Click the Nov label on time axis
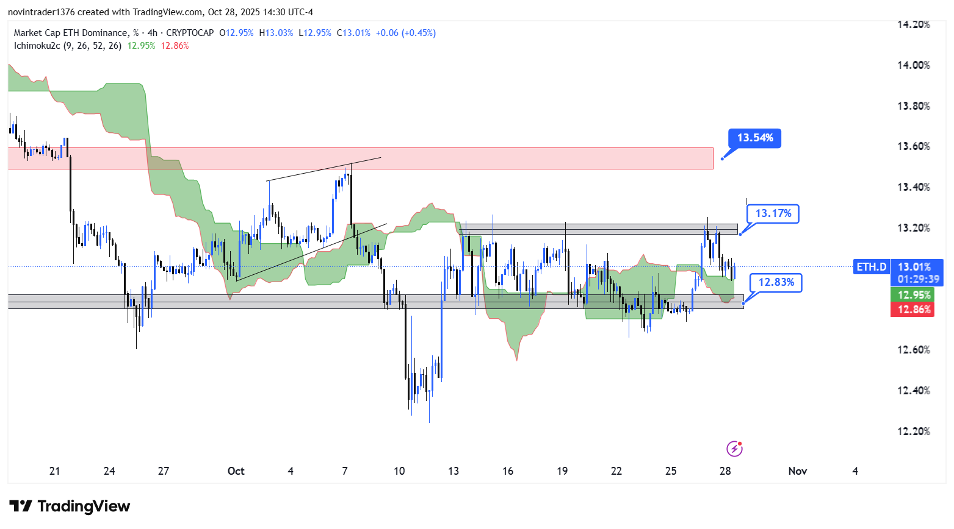Screen dimensions: 954x529 [x=797, y=471]
